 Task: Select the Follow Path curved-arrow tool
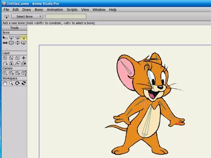(5, 63)
